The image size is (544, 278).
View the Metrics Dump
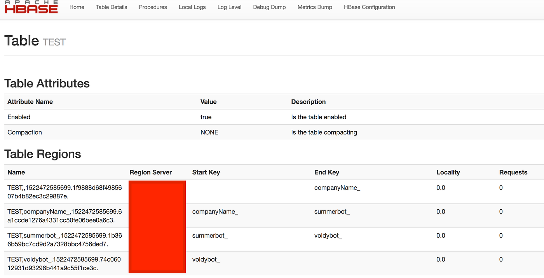click(315, 7)
